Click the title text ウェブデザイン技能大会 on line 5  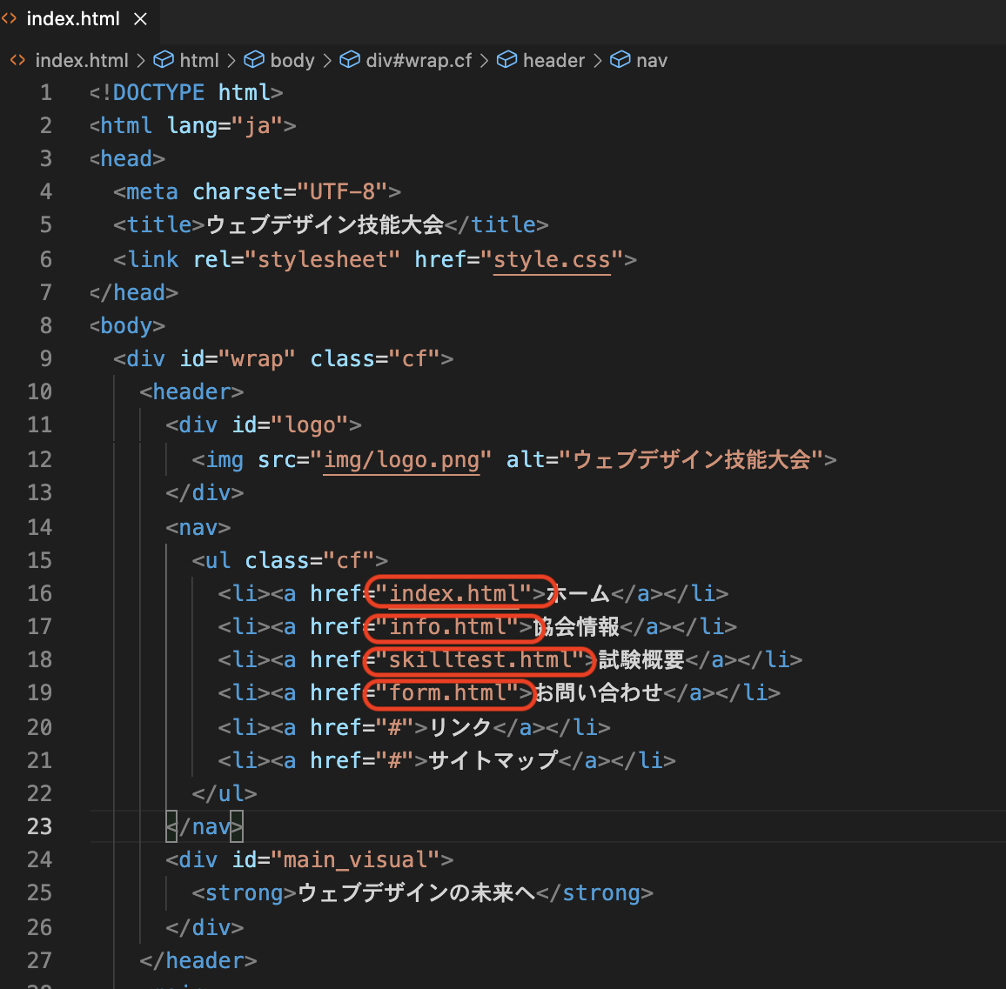coord(325,224)
